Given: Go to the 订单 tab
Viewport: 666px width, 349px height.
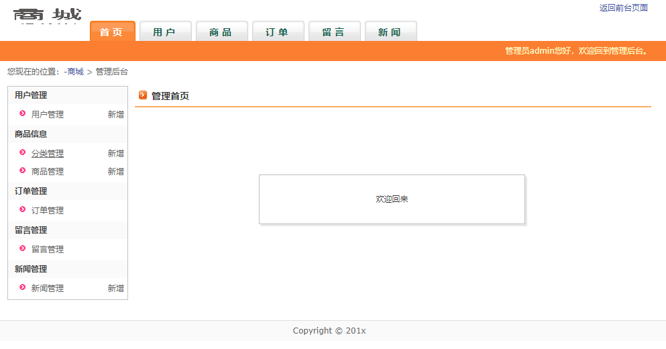Looking at the screenshot, I should [x=278, y=32].
